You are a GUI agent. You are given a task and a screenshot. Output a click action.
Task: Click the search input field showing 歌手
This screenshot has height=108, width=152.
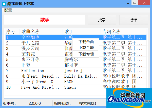tap(45, 20)
